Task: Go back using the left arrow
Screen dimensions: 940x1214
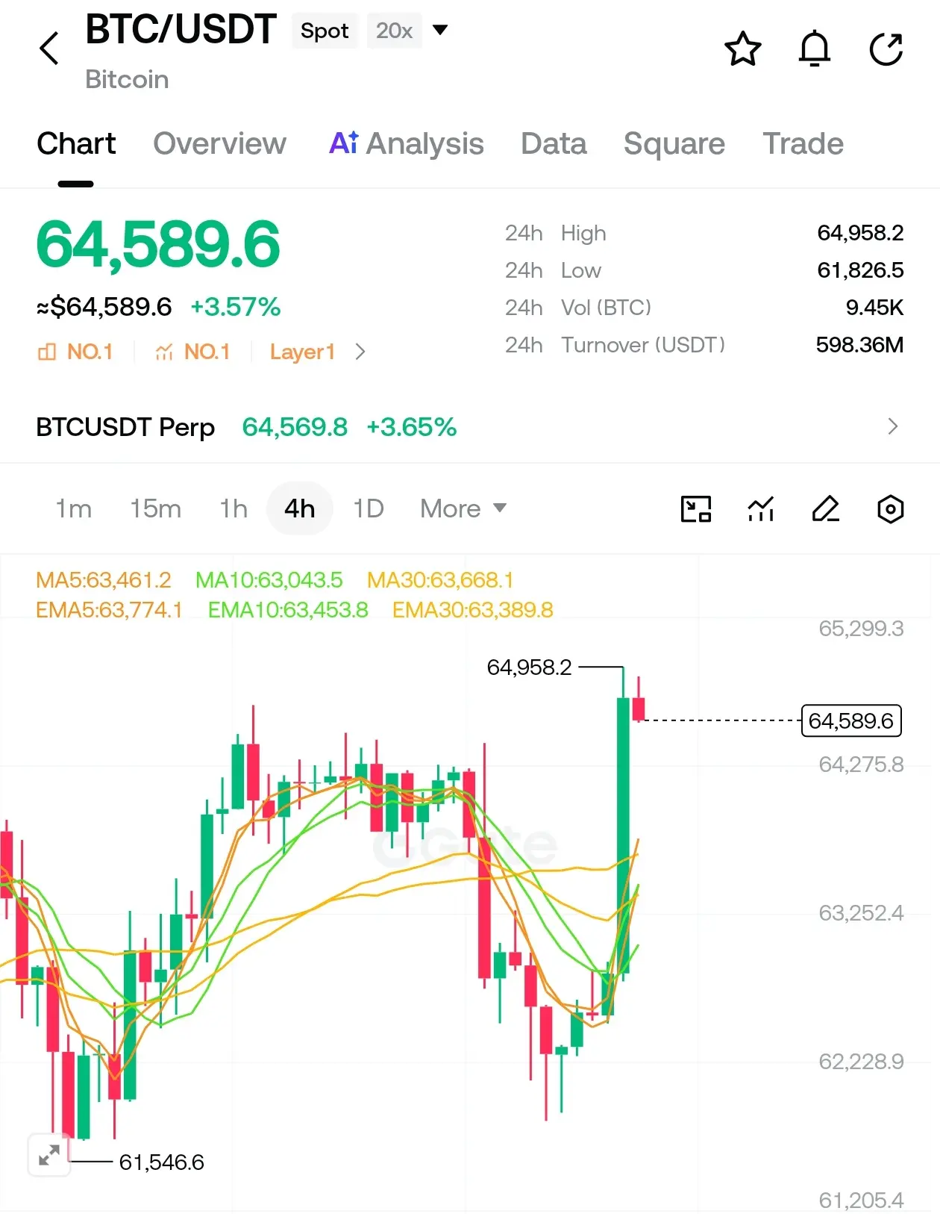Action: 49,49
